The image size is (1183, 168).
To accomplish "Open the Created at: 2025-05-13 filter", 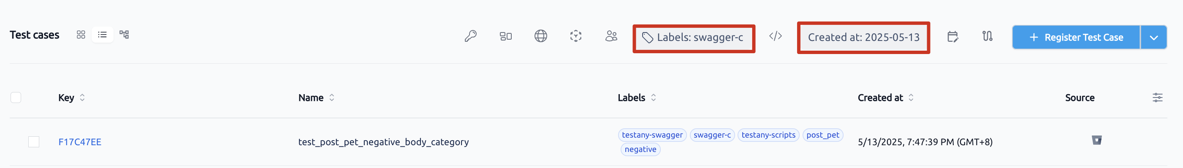I will pos(863,37).
